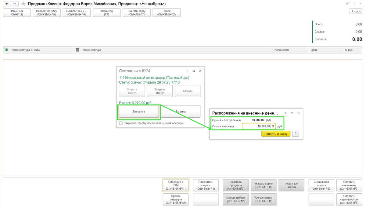Open Штрихкод (F7) entry
The height and width of the screenshot is (207, 366).
tap(106, 12)
